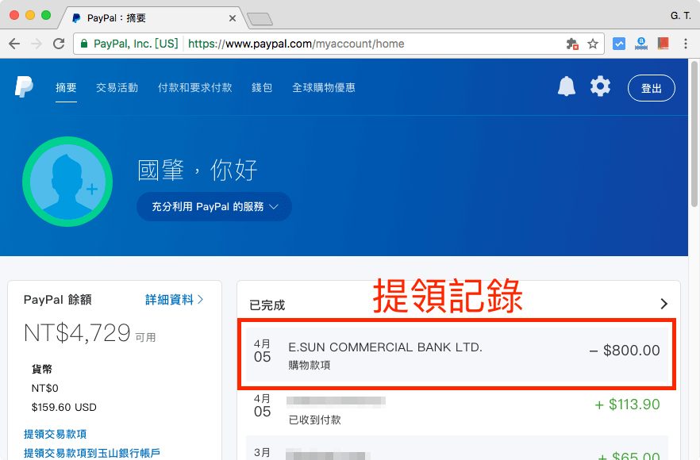Open account settings via the gear icon
The image size is (700, 460).
[601, 86]
